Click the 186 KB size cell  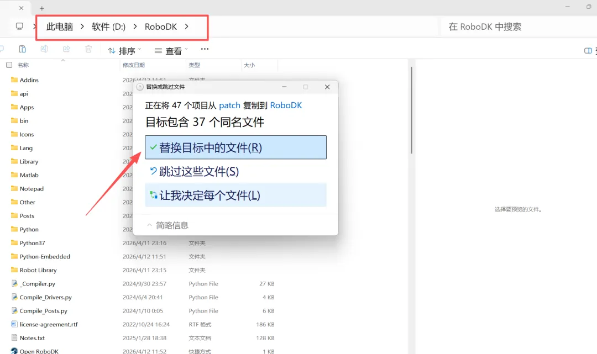coord(265,324)
